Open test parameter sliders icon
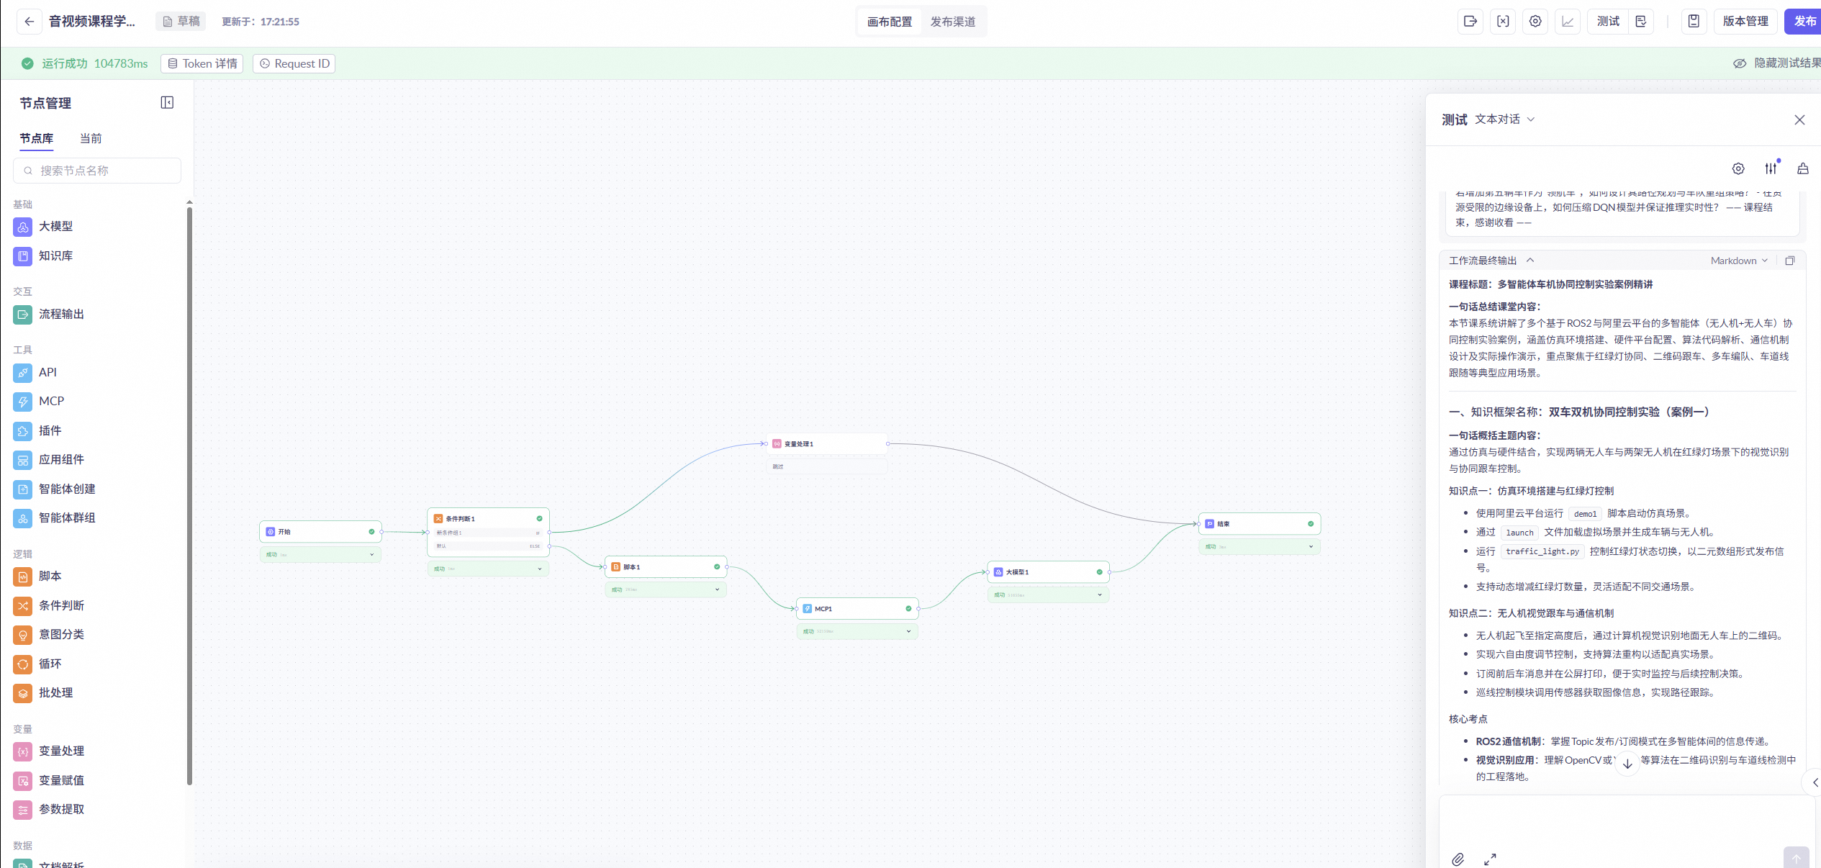 click(x=1771, y=168)
